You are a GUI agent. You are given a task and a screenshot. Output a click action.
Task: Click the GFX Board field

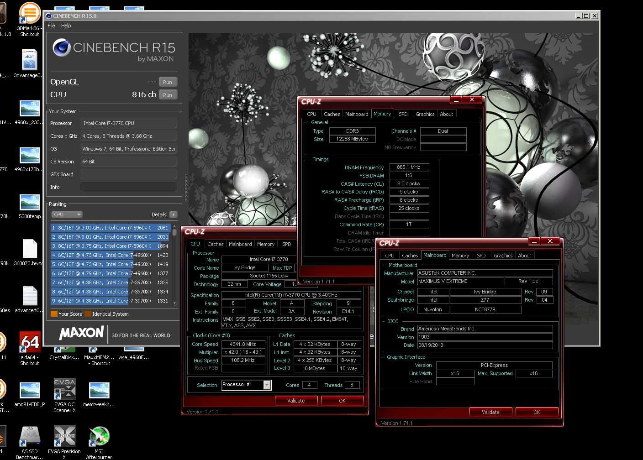tap(128, 174)
